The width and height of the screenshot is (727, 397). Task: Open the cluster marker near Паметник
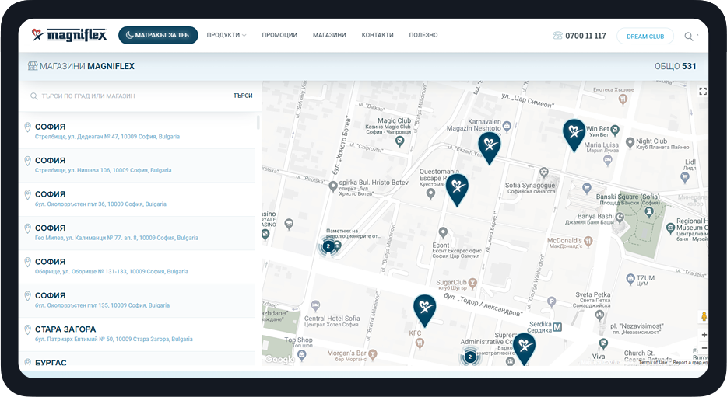(328, 246)
